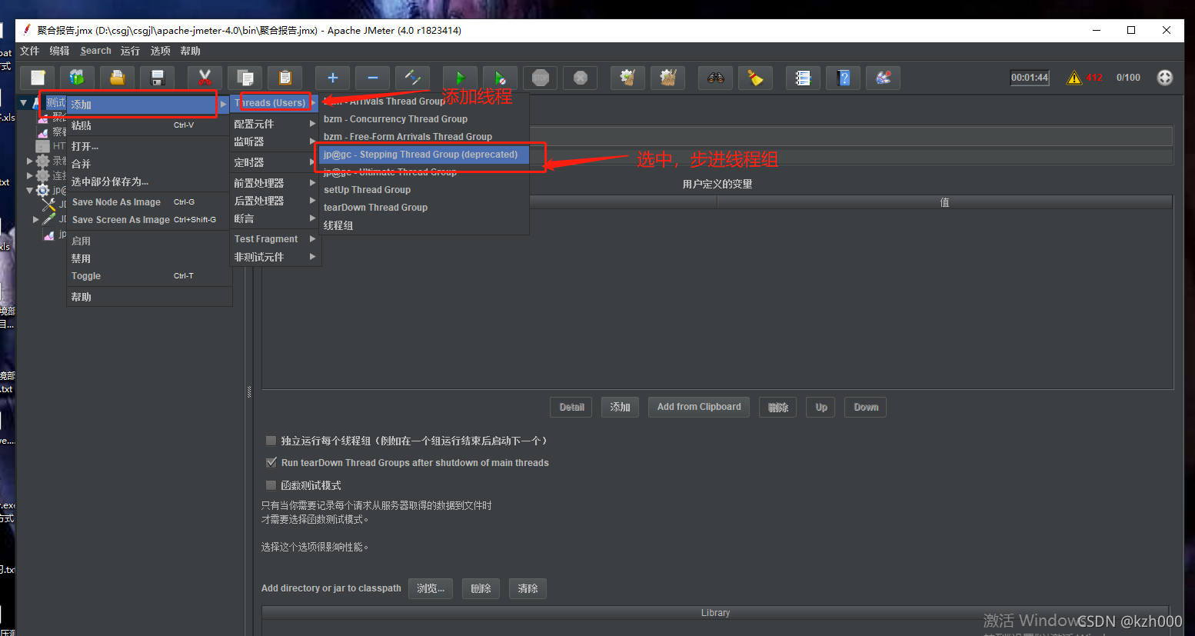Choose bzm Concurrency Thread Group

point(424,119)
